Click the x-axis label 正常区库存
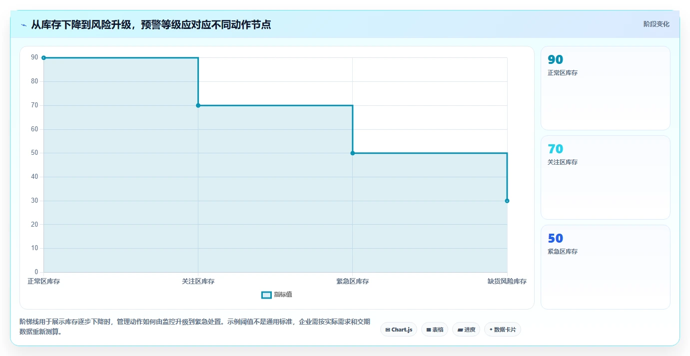The image size is (690, 356). click(44, 282)
